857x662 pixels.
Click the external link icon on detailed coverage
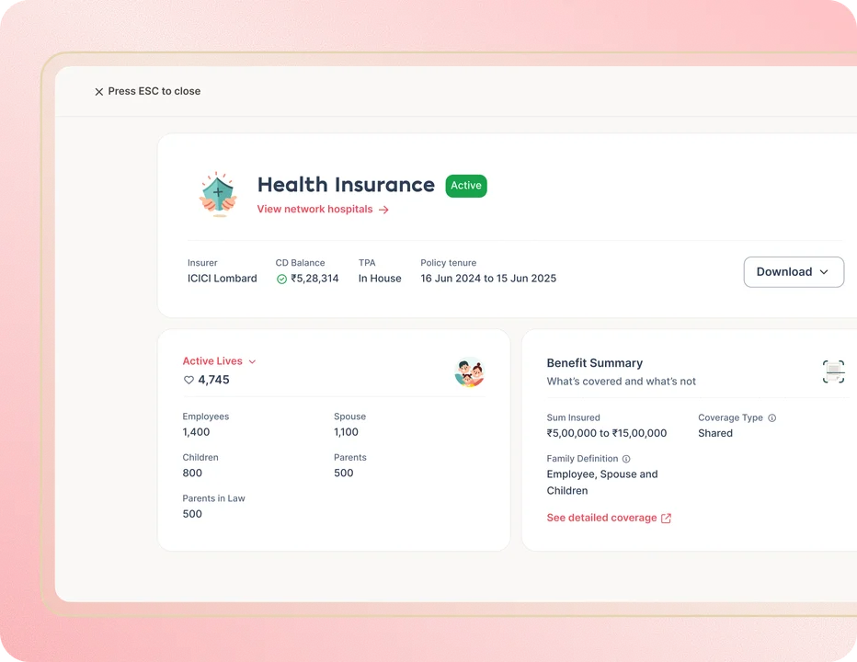(666, 518)
